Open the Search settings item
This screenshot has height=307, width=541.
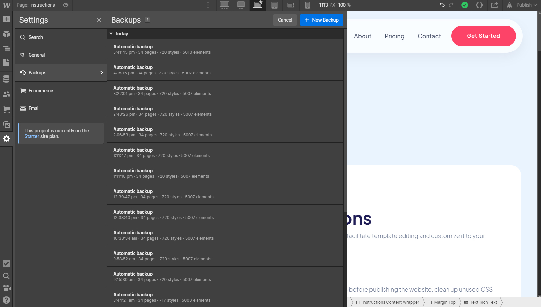(x=61, y=37)
